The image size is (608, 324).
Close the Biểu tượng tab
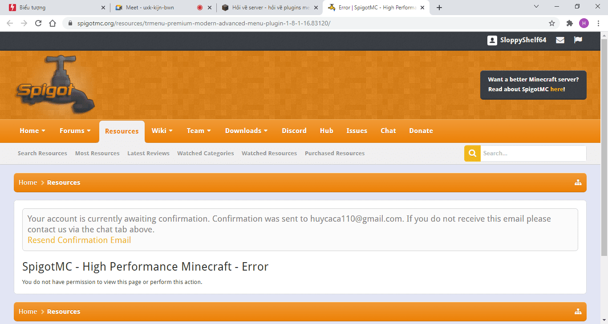(103, 8)
